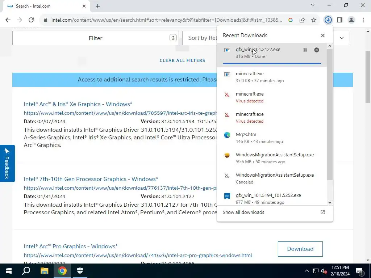
Task: Click the Download button for Arc Pro Graphics
Action: click(300, 249)
